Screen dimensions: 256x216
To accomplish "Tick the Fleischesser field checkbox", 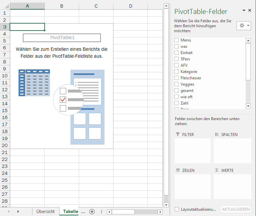I will (x=177, y=78).
